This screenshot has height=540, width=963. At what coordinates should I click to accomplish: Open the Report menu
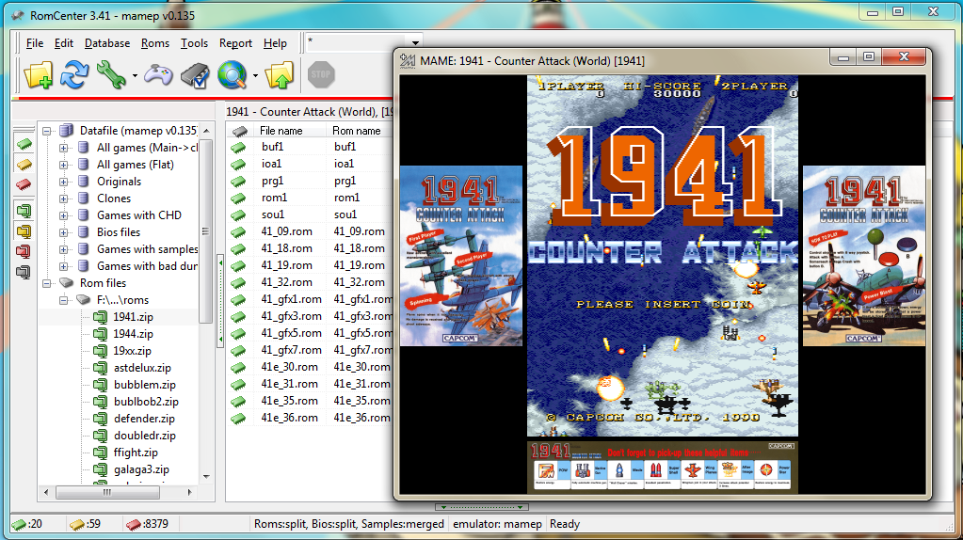235,43
